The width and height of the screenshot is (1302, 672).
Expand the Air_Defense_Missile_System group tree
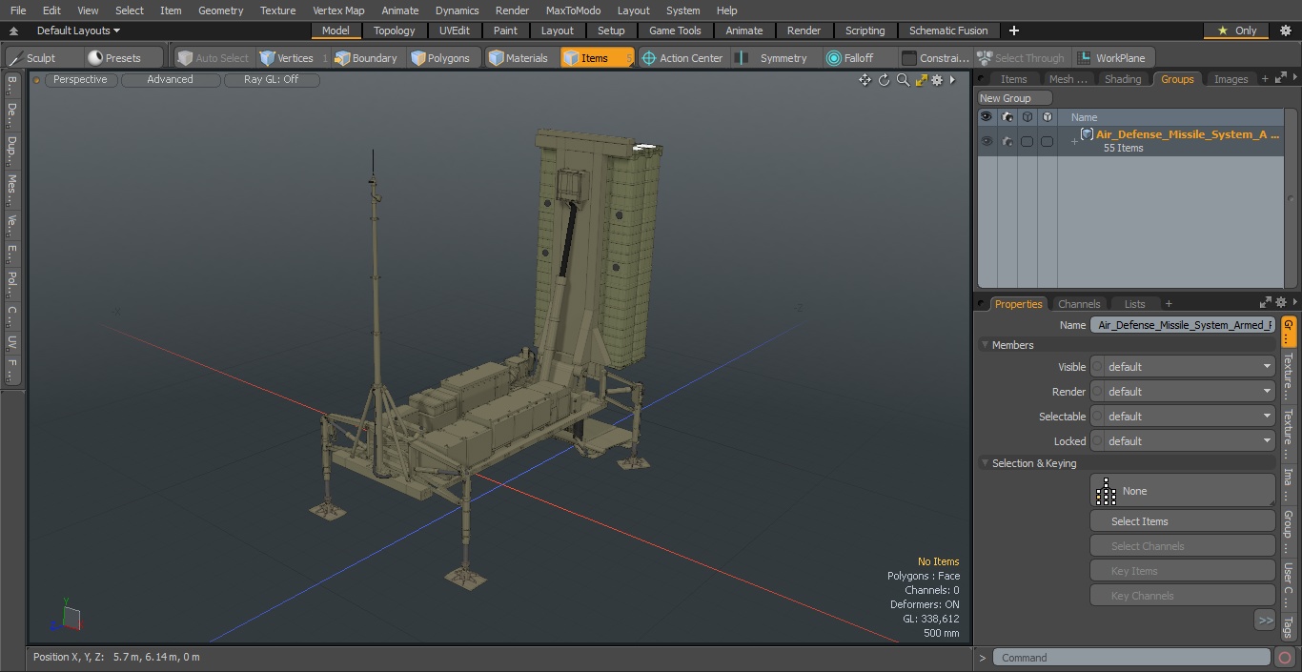[x=1074, y=142]
